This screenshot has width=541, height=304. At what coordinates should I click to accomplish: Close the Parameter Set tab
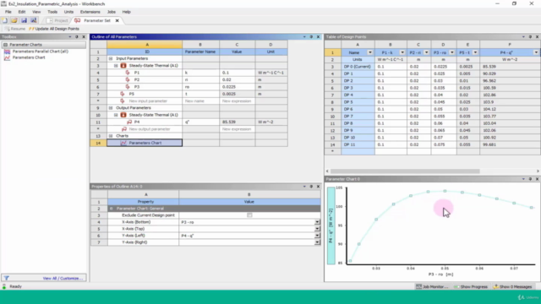[117, 20]
